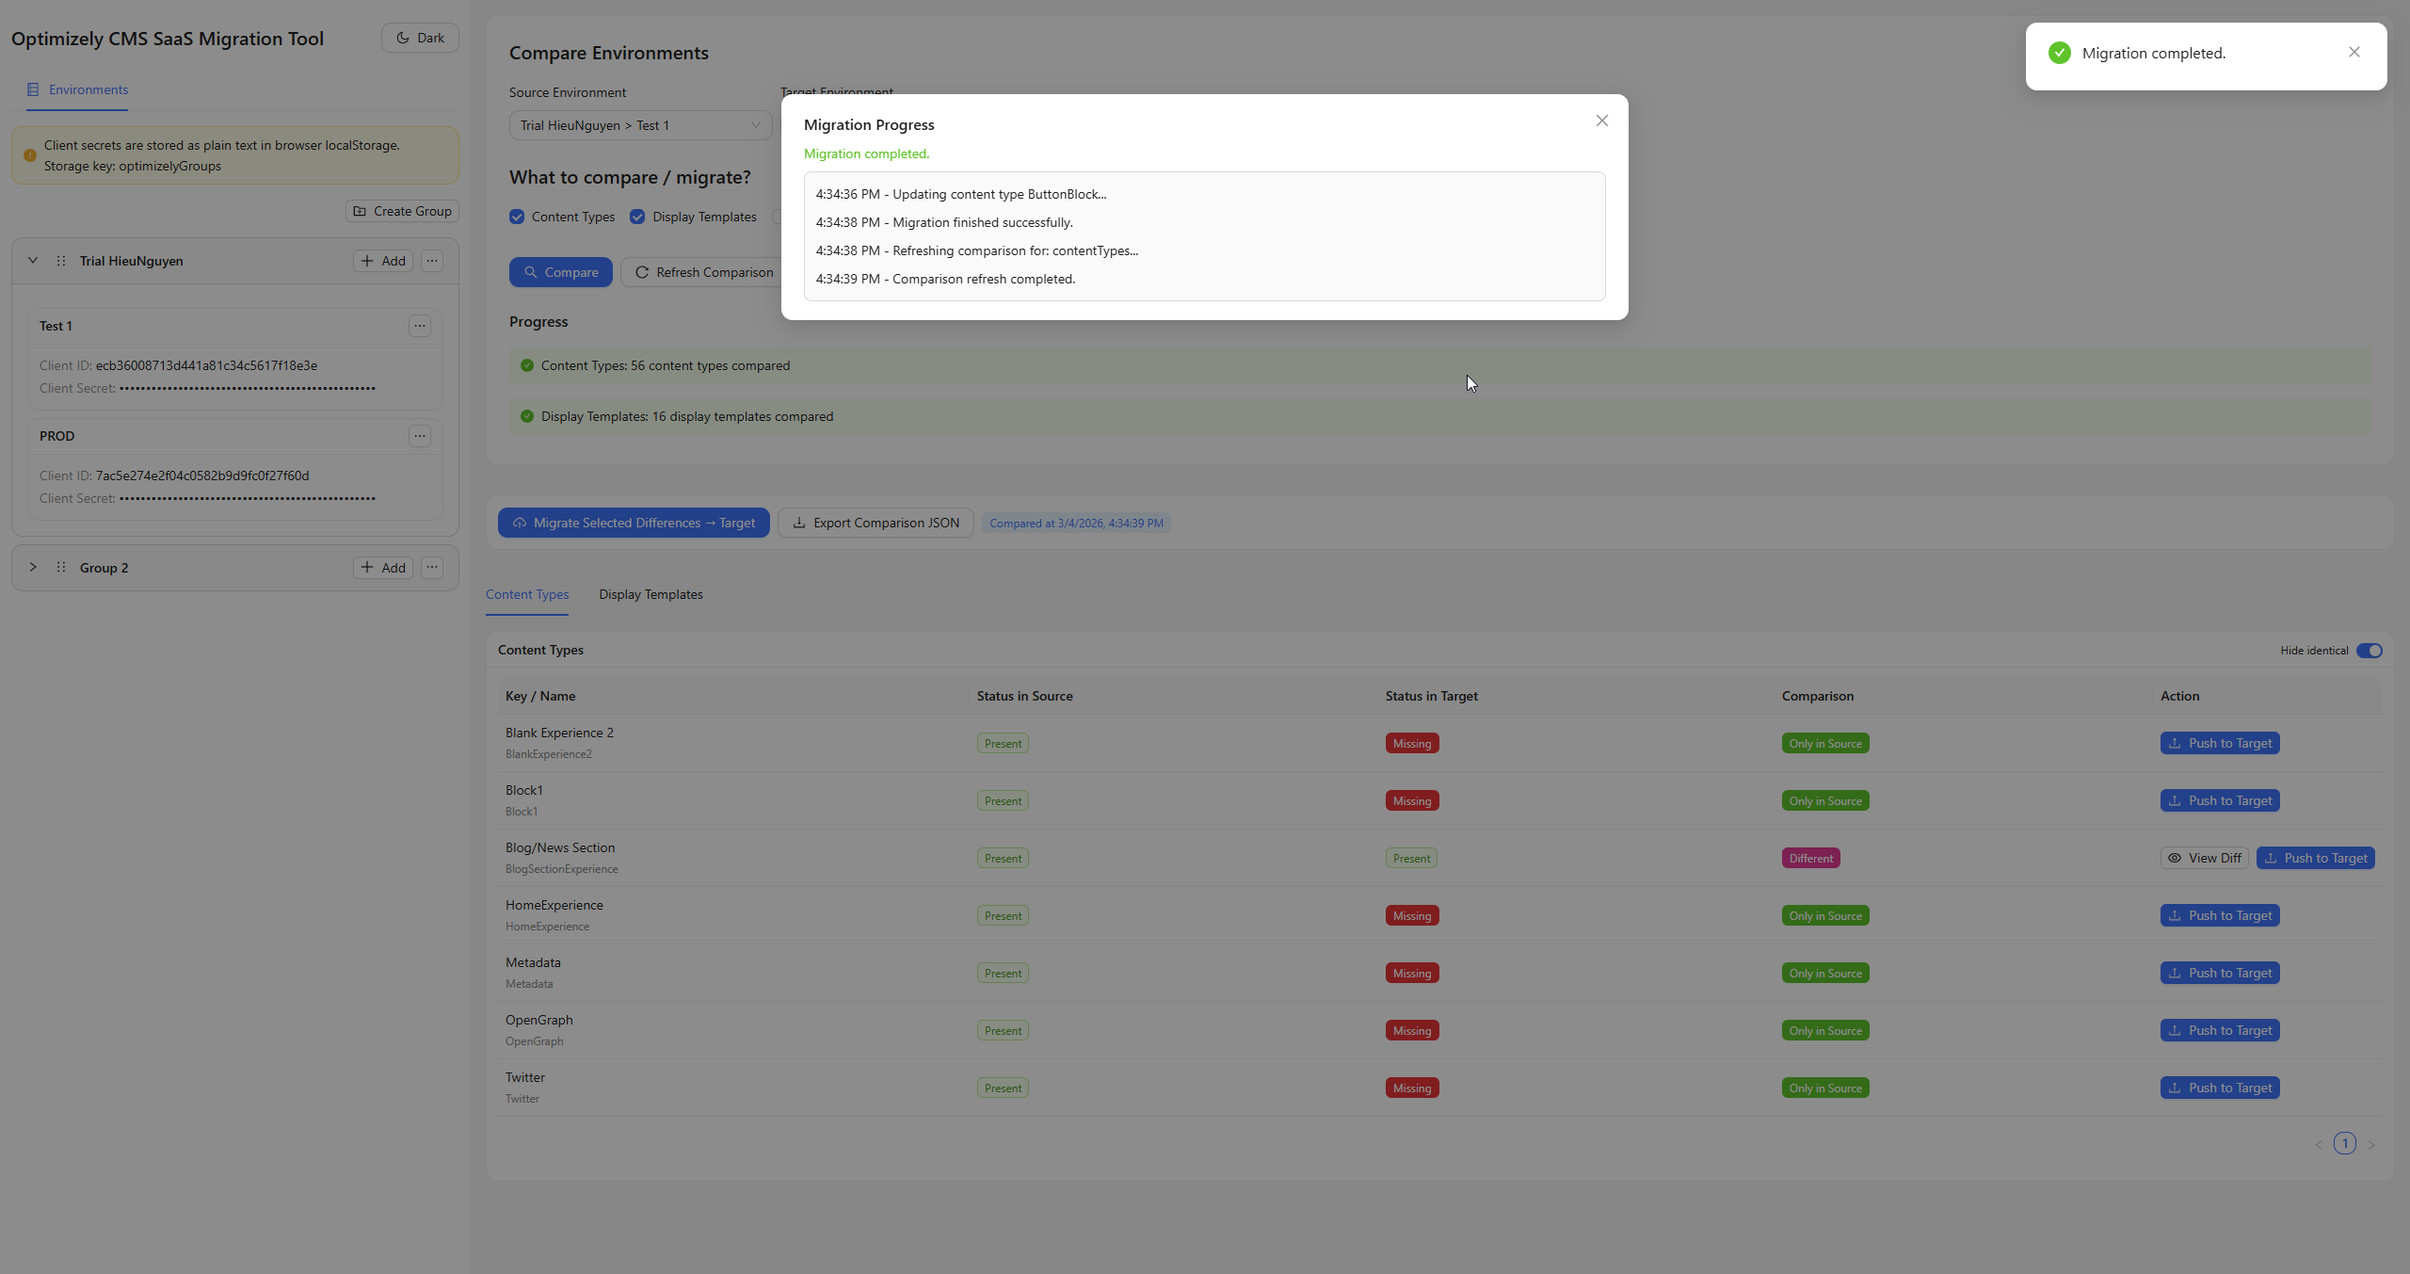Open more options menu for PROD environment
2410x1274 pixels.
tap(420, 436)
